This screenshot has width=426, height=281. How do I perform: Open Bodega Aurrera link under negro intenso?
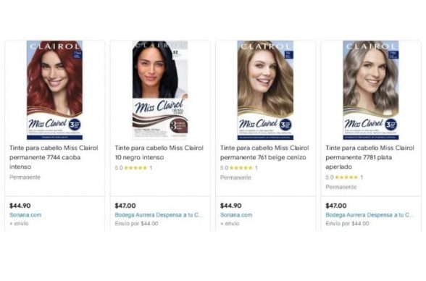tap(159, 215)
